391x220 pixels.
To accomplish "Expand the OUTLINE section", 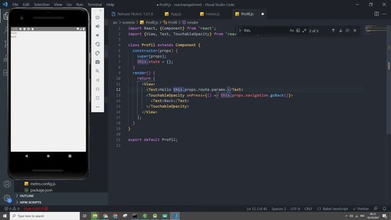I will coord(27,196).
